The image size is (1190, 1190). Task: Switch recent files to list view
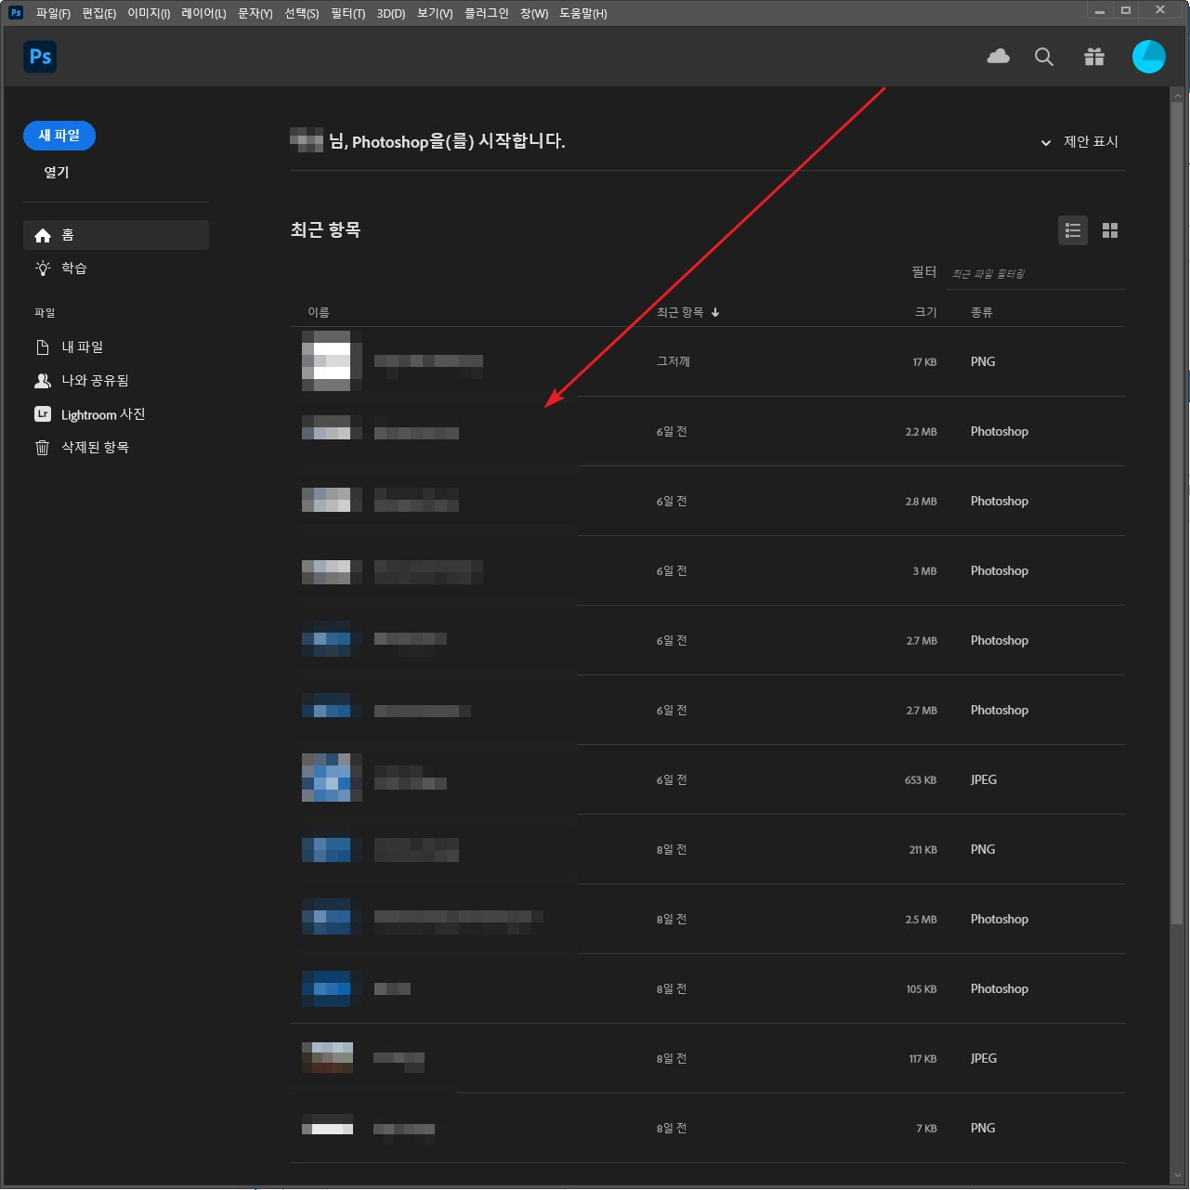point(1073,230)
